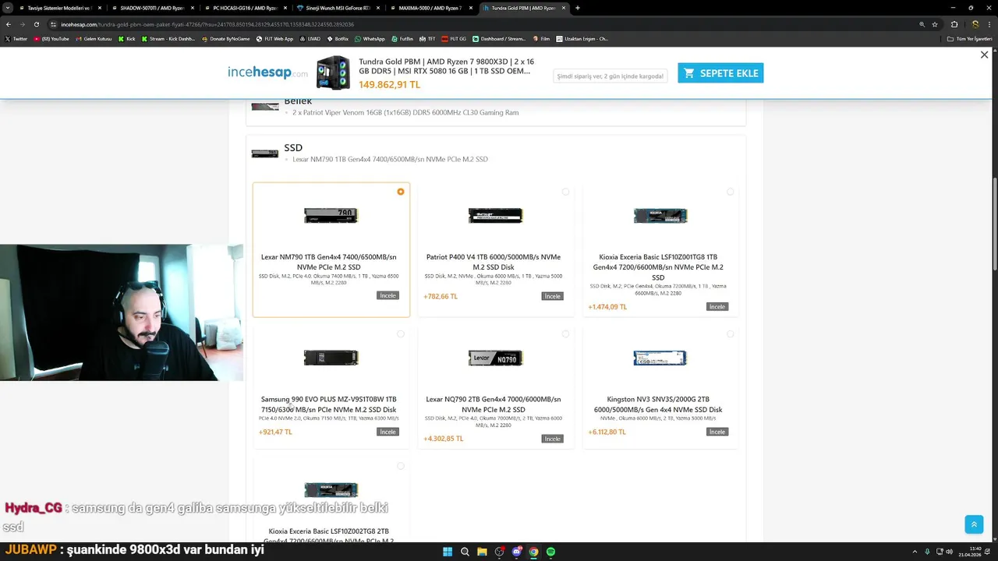Click the Kingston NV3 SSD thumbnail
The width and height of the screenshot is (998, 561).
pos(660,358)
